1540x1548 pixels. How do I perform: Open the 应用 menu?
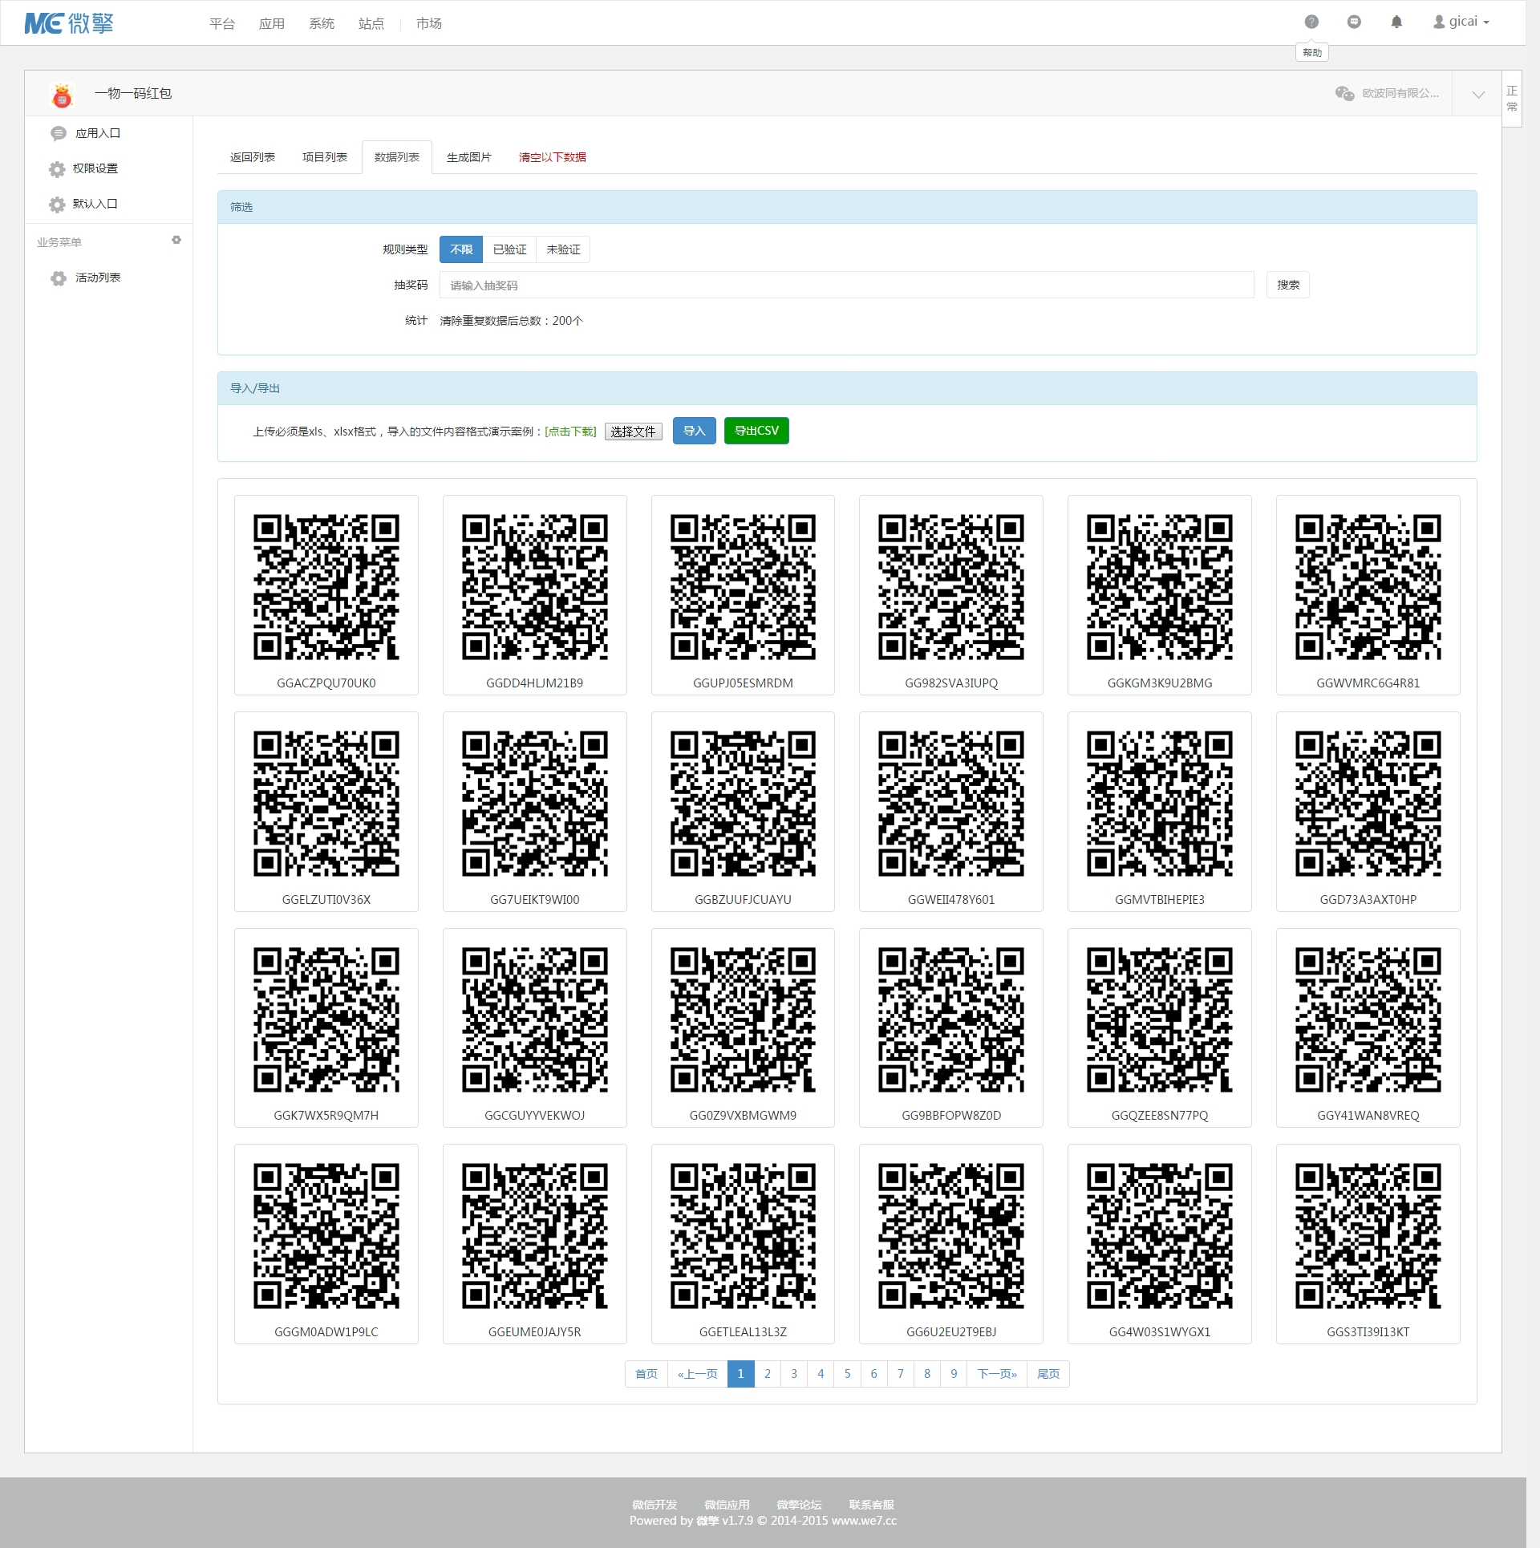pos(272,24)
